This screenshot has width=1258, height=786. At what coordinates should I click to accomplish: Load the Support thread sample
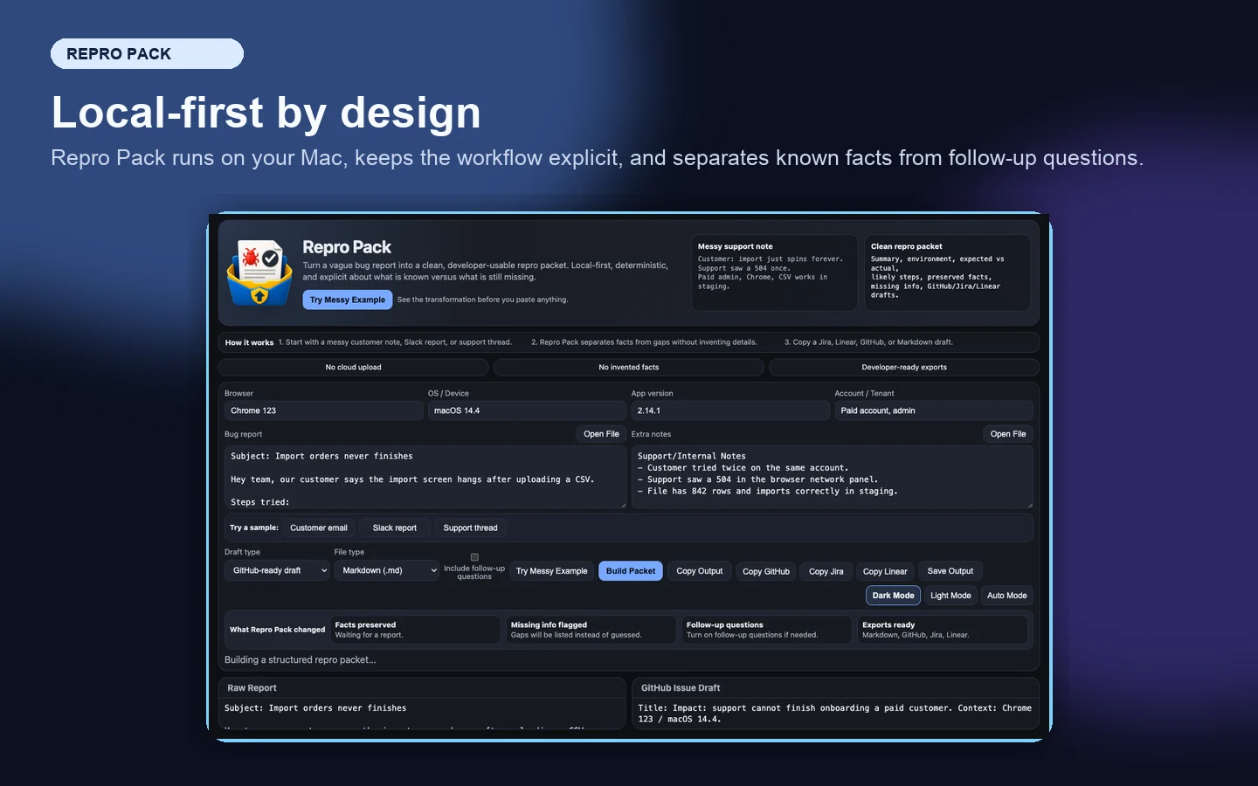coord(470,528)
